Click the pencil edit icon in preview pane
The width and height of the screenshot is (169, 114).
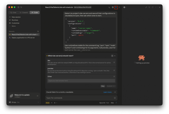146,7
